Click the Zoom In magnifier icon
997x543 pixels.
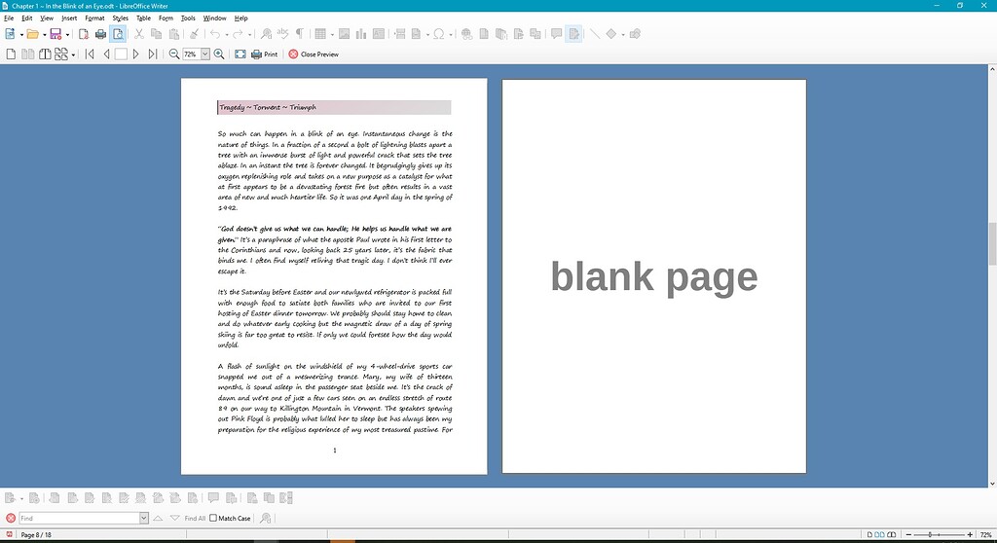point(219,54)
